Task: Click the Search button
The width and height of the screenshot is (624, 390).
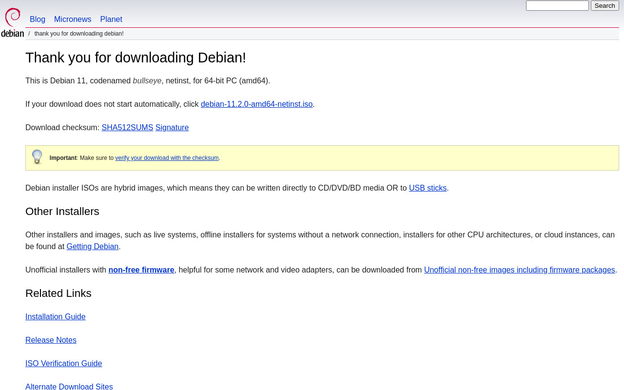Action: [605, 6]
